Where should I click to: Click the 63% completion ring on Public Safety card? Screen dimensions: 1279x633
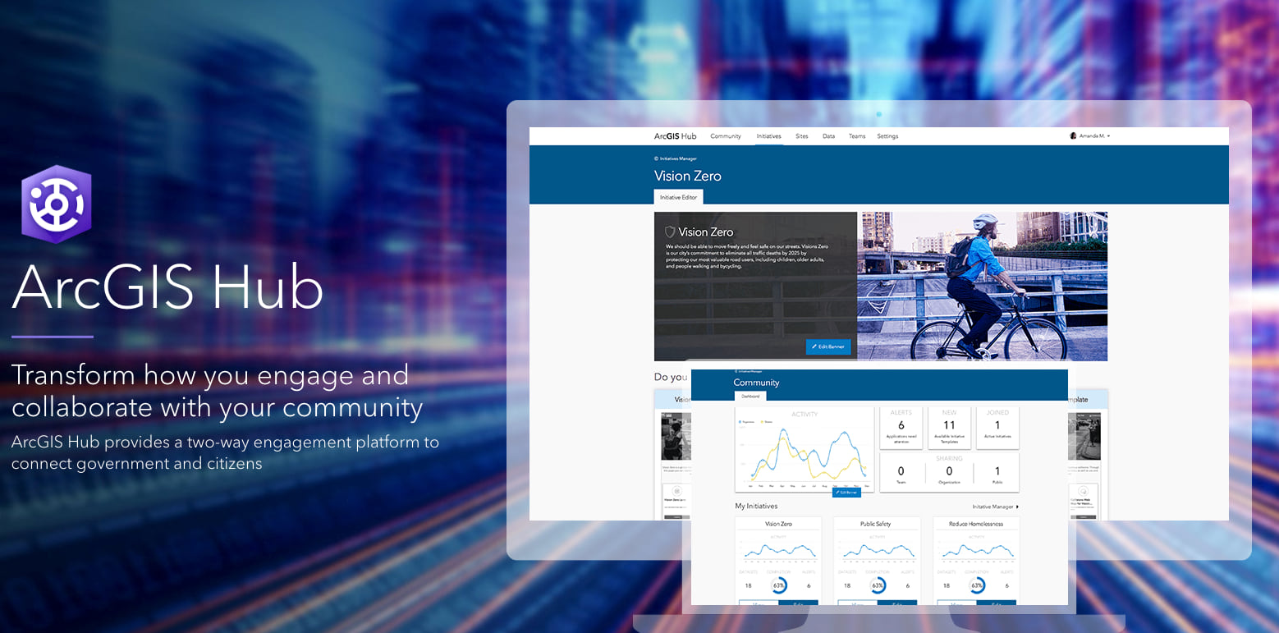click(878, 585)
